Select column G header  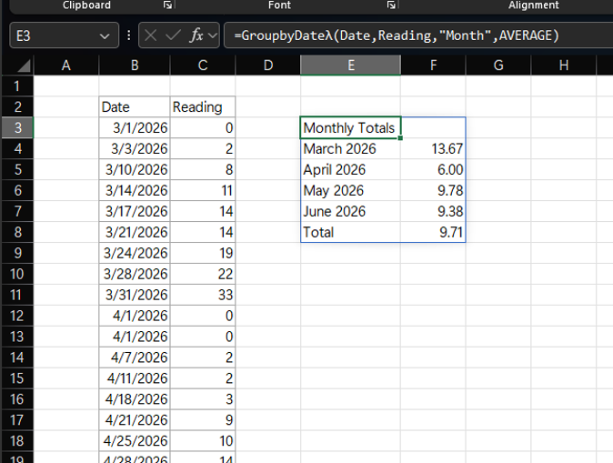tap(498, 65)
